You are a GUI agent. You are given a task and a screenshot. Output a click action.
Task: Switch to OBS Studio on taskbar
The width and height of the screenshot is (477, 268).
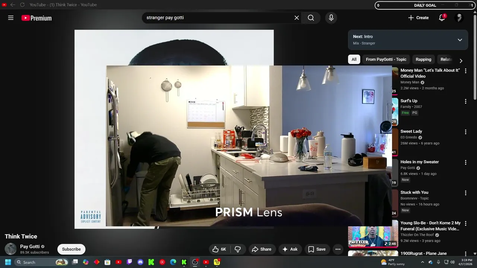(x=195, y=262)
